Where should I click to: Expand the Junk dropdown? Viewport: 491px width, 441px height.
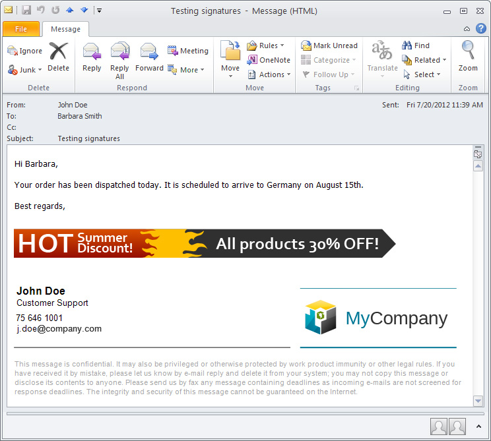pyautogui.click(x=25, y=69)
